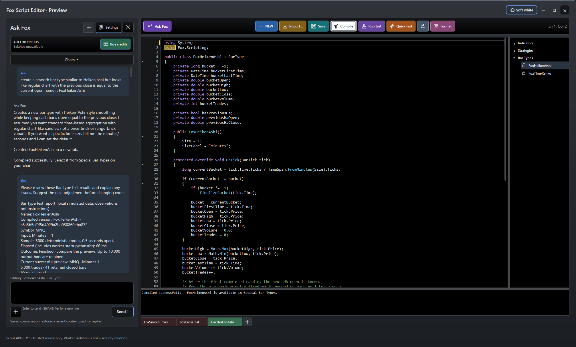Add a new editor tab with plus
This screenshot has width=576, height=347.
coord(247,322)
